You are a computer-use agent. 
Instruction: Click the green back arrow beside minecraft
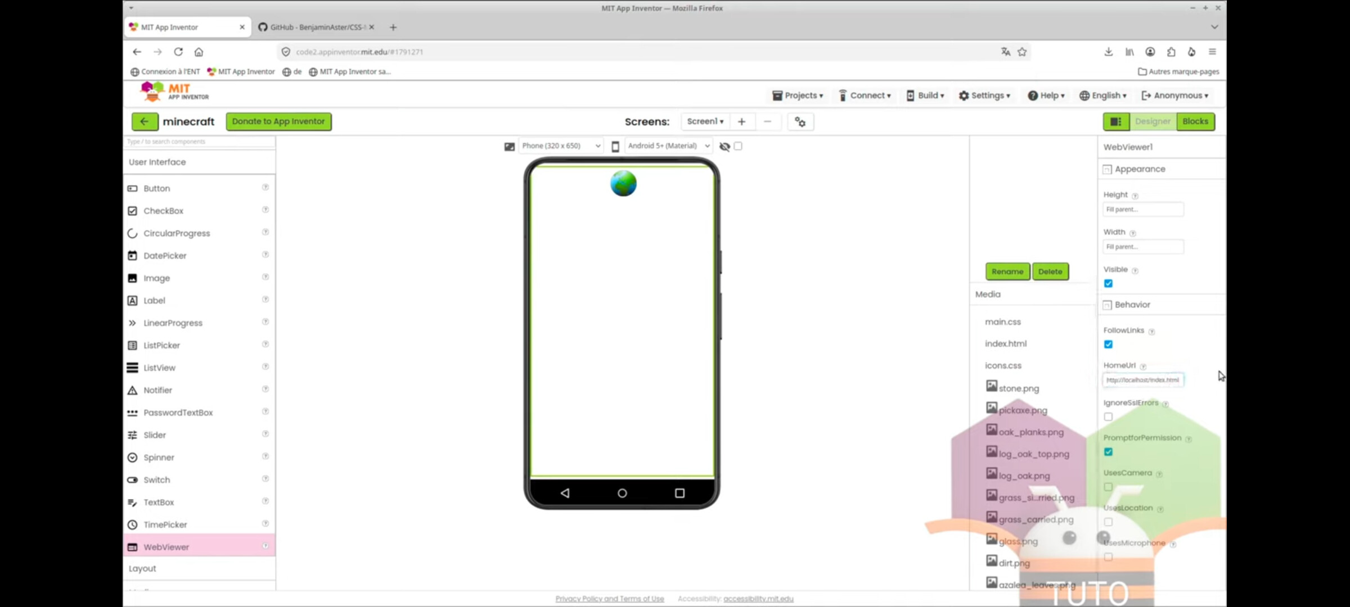[x=145, y=121]
